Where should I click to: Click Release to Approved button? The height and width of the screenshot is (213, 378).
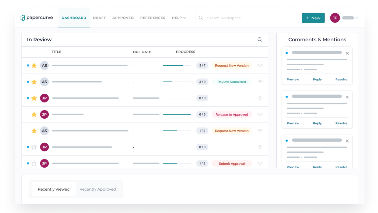232,115
